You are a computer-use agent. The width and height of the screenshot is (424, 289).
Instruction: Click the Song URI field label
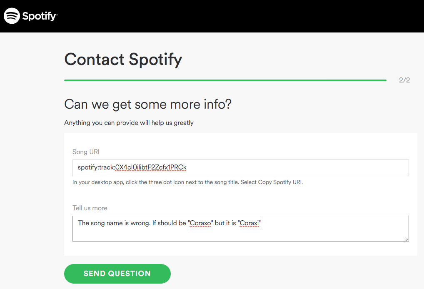86,152
